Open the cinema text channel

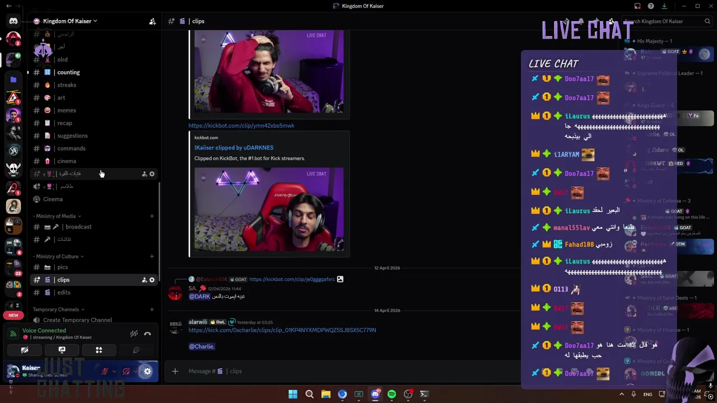[94, 161]
